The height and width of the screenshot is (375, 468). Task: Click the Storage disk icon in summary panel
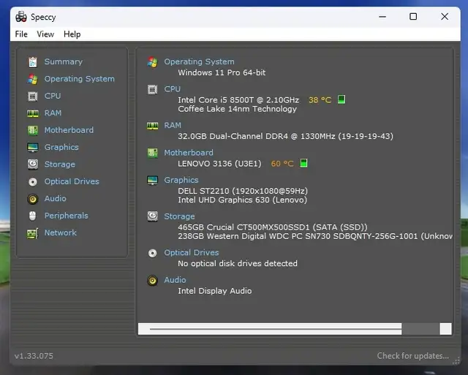tap(152, 216)
